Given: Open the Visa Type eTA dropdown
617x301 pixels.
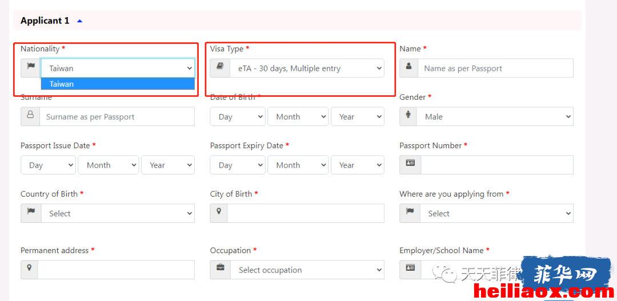Looking at the screenshot, I should (x=307, y=68).
